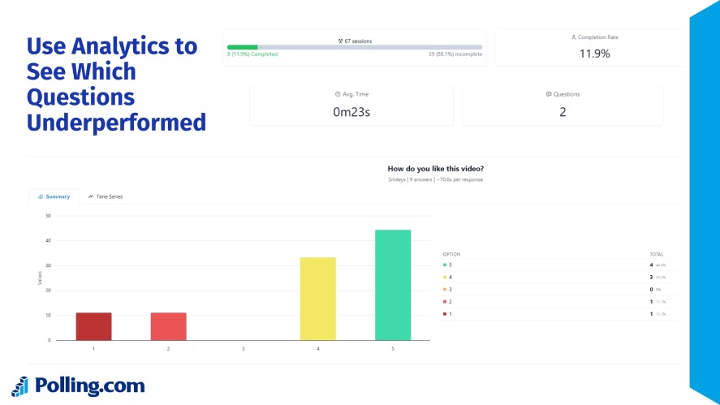
Task: Click the '67 sessions' label
Action: [x=358, y=41]
